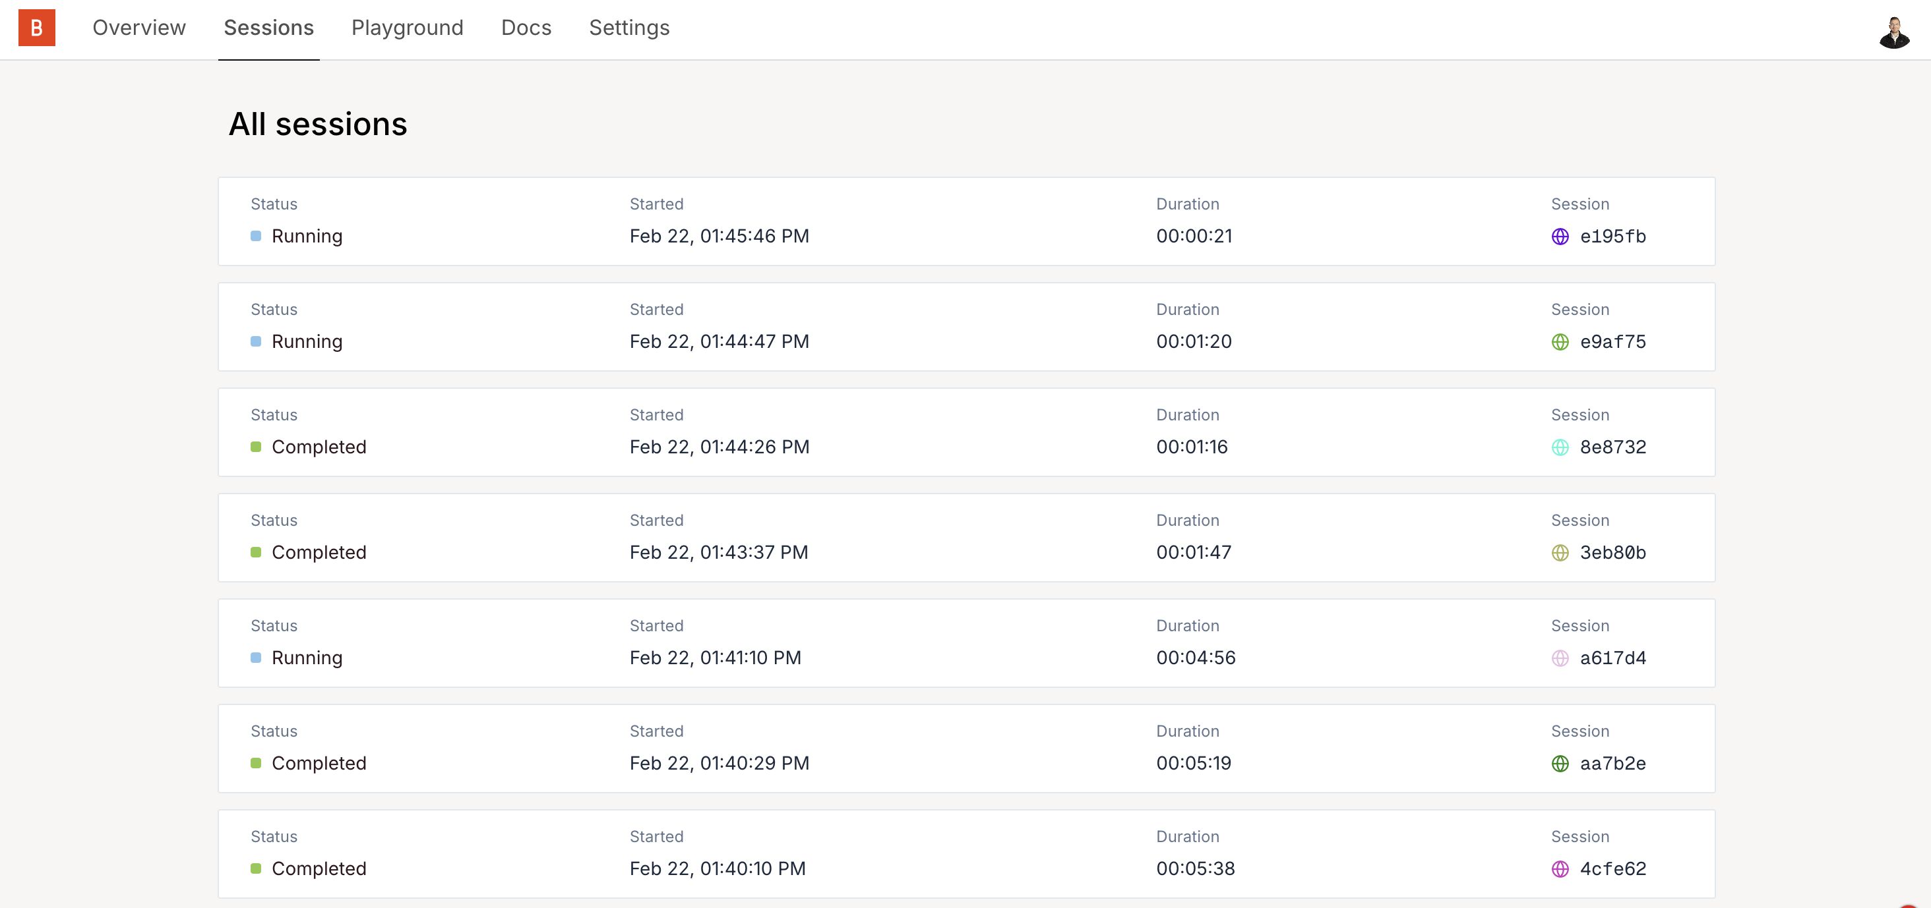Click Running label in a617d4 row
The image size is (1931, 908).
[x=307, y=658]
